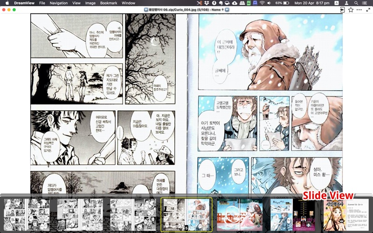The height and width of the screenshot is (233, 373).
Task: Click the purple checkmark menu bar icon
Action: (255, 3)
